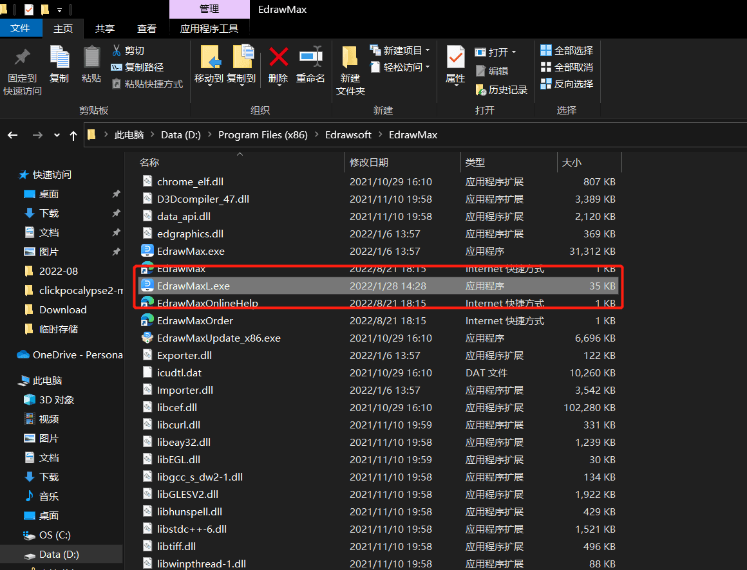747x570 pixels.
Task: Click Copy path (复制路径)
Action: tap(137, 67)
